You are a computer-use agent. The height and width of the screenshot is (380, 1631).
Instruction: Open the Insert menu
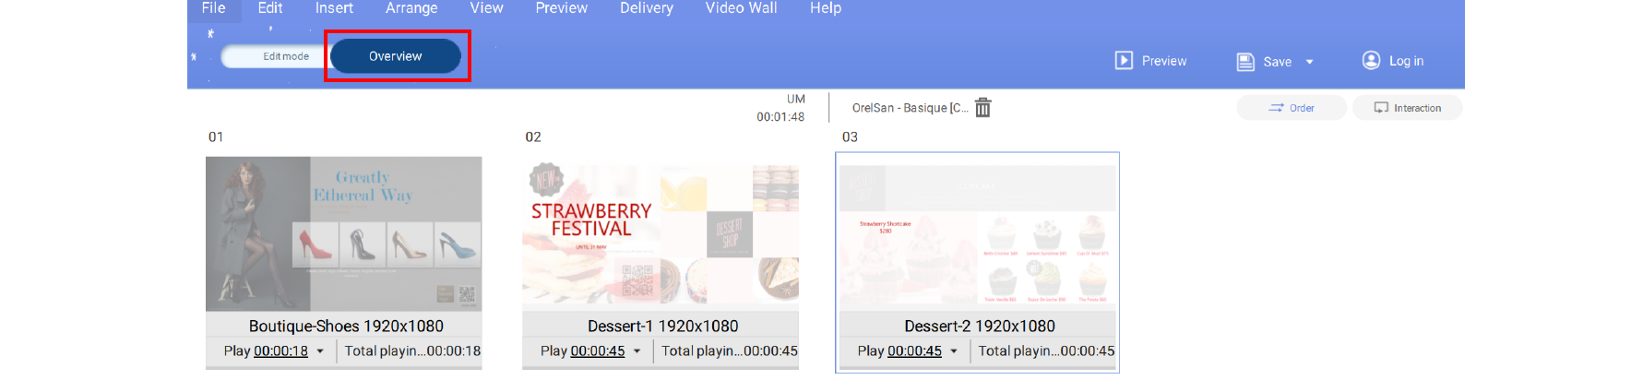tap(334, 8)
